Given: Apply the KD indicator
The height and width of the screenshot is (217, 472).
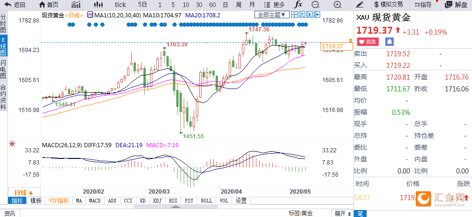Looking at the screenshot, I should 142,201.
